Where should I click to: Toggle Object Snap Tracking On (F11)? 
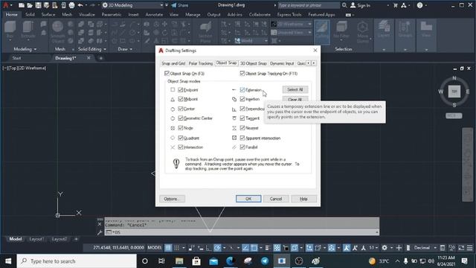coord(242,73)
